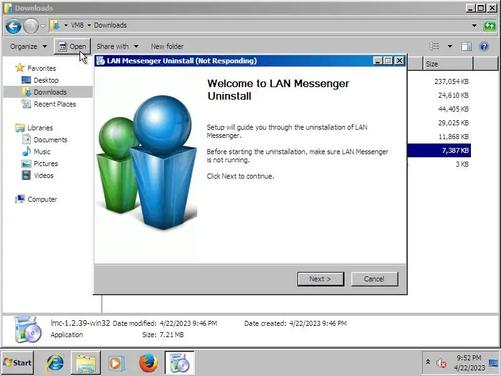Viewport: 501px width, 376px height.
Task: Click New folder in toolbar
Action: click(167, 46)
